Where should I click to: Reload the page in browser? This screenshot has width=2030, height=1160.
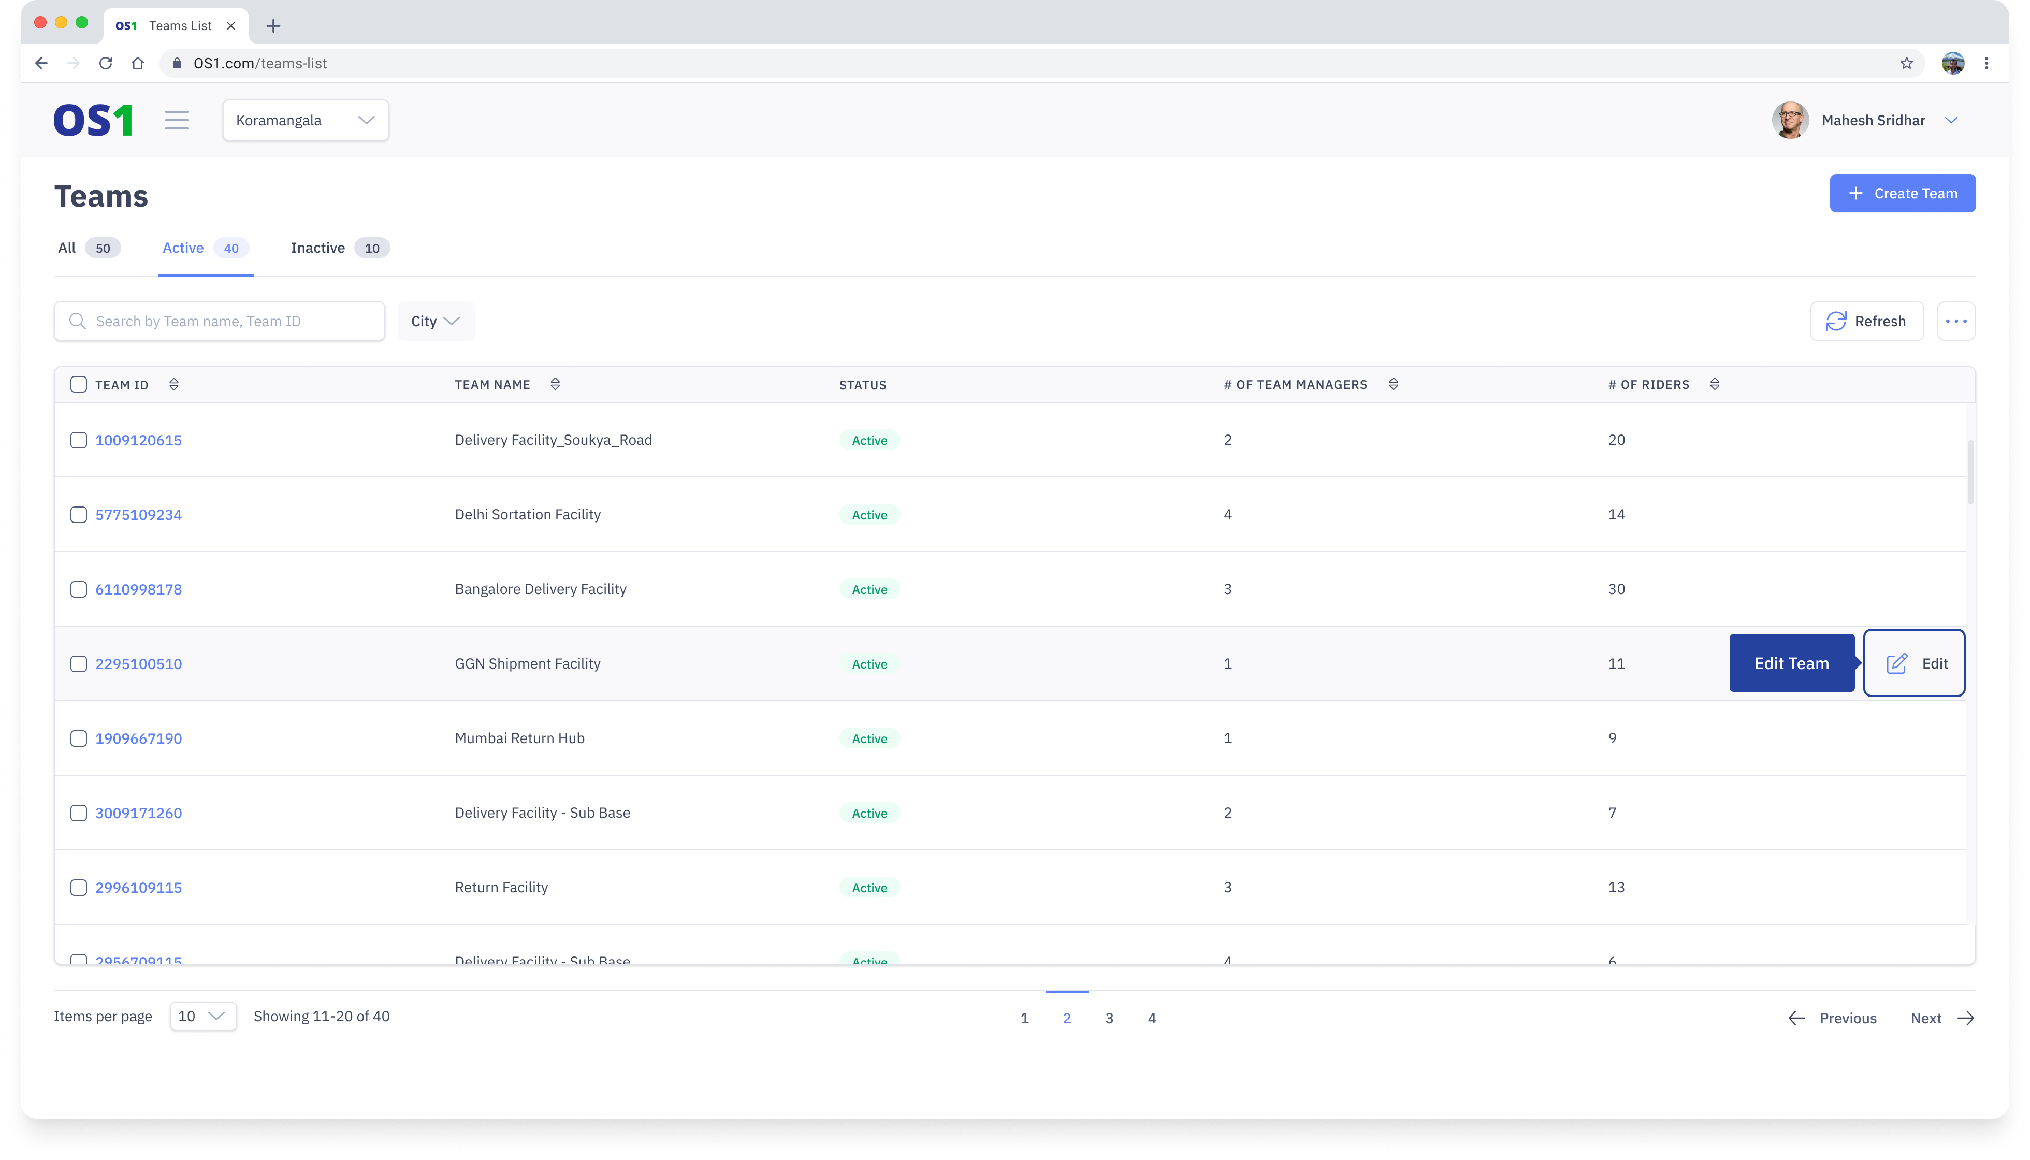[x=105, y=63]
